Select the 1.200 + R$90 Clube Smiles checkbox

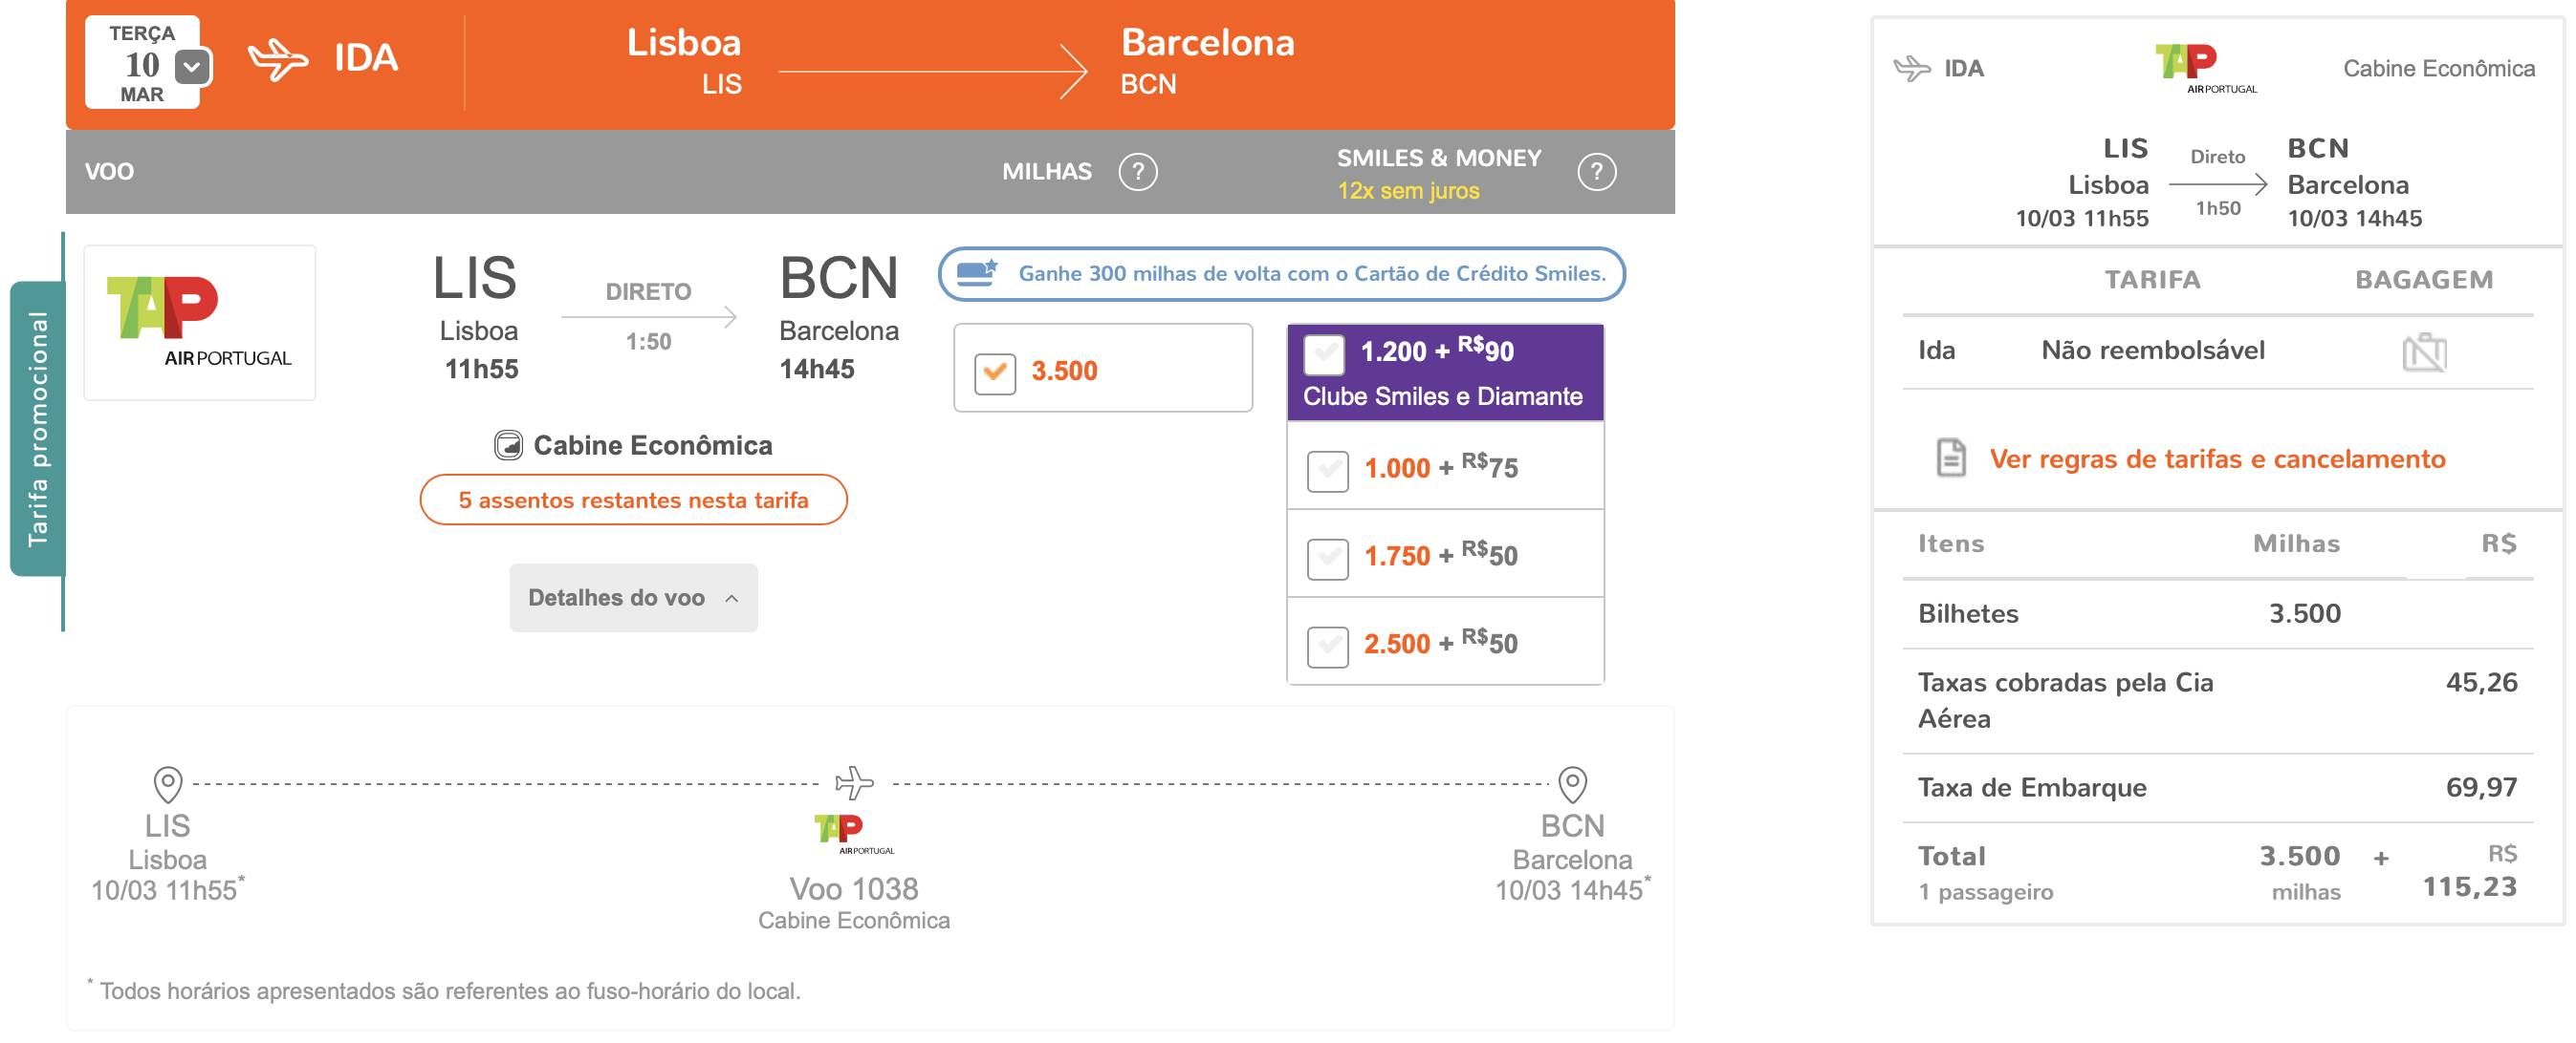pos(1324,352)
